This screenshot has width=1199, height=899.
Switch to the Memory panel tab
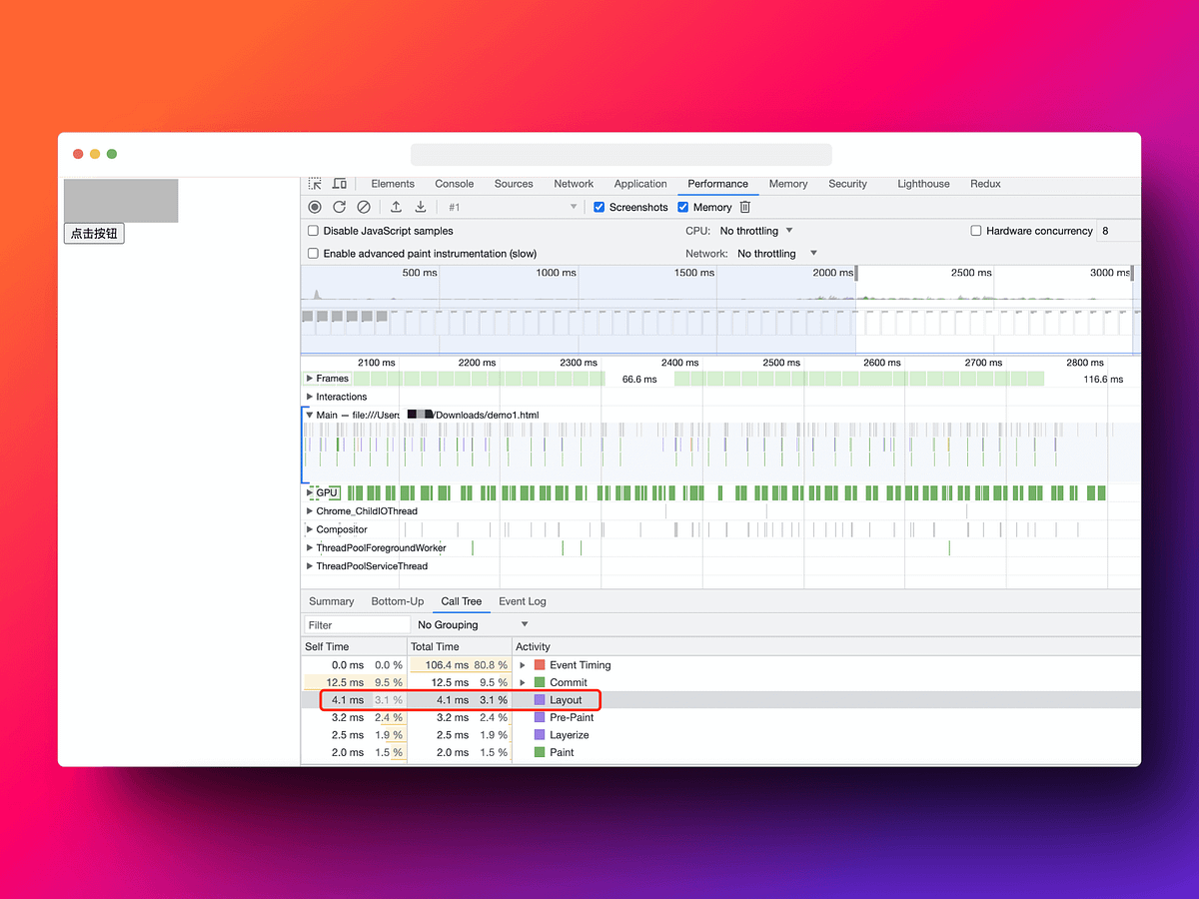coord(788,184)
